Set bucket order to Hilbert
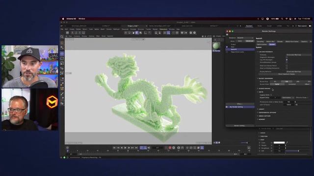 coord(307,84)
